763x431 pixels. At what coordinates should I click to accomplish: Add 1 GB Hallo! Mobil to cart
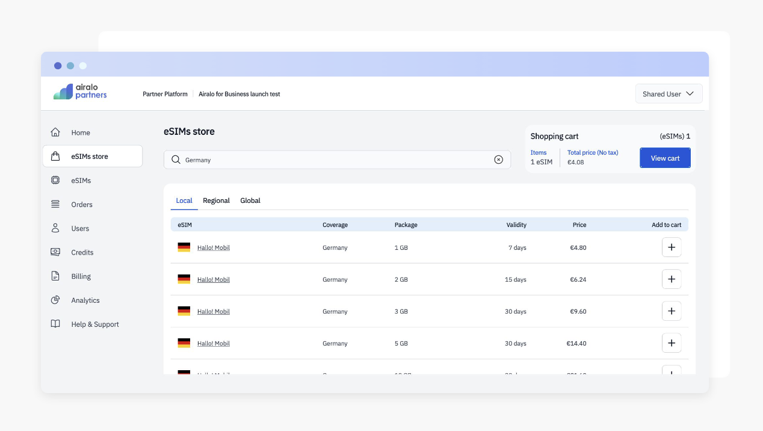pos(672,247)
